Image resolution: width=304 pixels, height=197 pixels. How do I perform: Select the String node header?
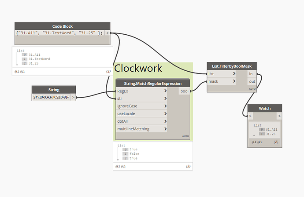coord(54,90)
